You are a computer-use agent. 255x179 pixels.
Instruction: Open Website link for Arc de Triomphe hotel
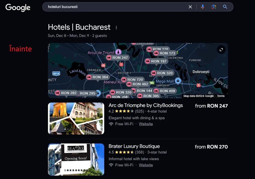146,124
